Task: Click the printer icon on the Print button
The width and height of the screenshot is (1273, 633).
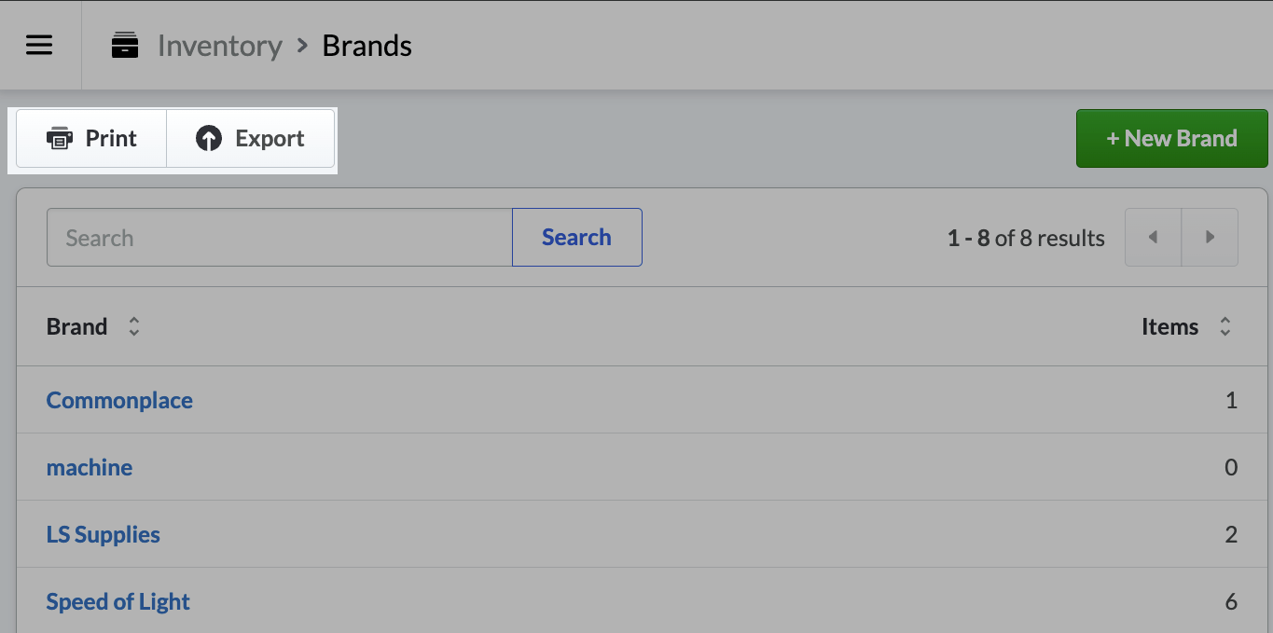Action: click(61, 138)
